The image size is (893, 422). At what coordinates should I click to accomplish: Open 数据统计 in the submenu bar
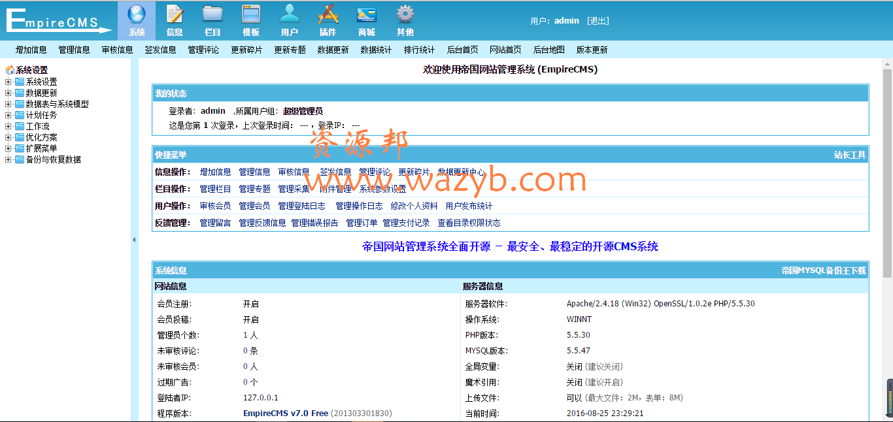point(377,50)
